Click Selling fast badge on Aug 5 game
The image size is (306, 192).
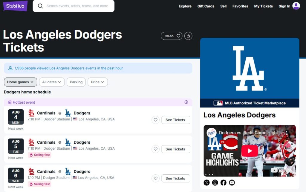click(39, 155)
